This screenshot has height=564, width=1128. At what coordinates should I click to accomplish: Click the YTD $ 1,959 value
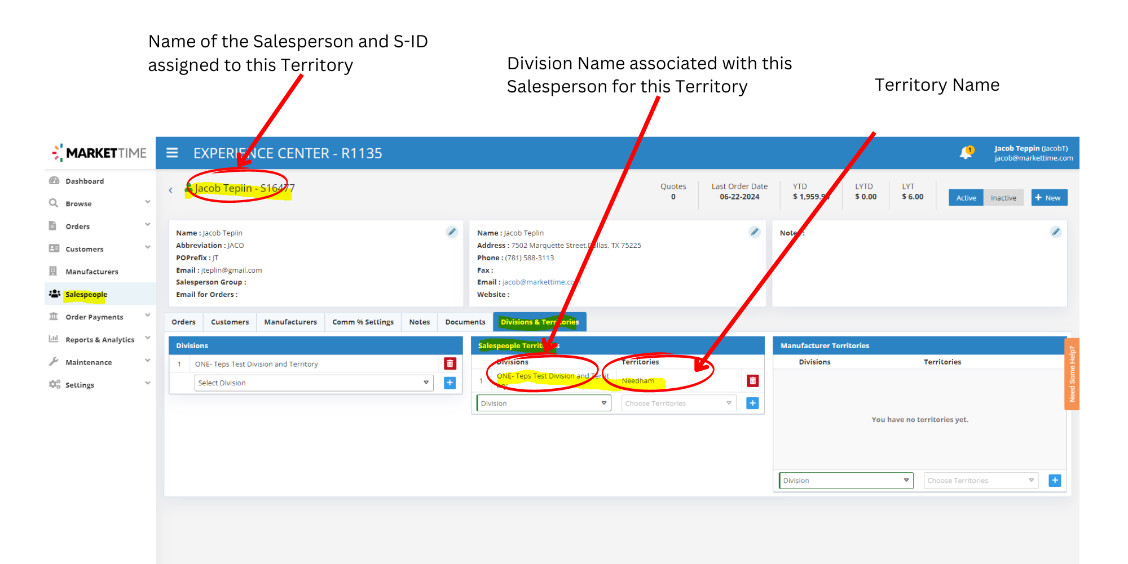click(811, 197)
